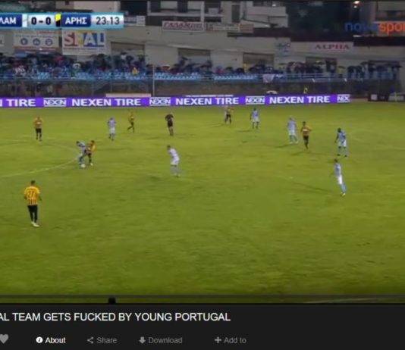This screenshot has height=350, width=405.
Task: Click the plus icon beside Add to
Action: coord(218,340)
